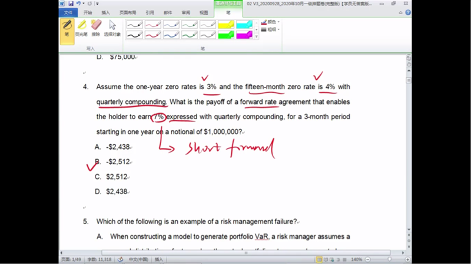
Task: Pick the thick green pen style
Action: (189, 35)
